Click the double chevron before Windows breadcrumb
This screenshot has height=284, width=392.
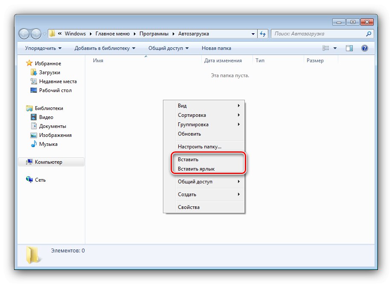tap(60, 34)
